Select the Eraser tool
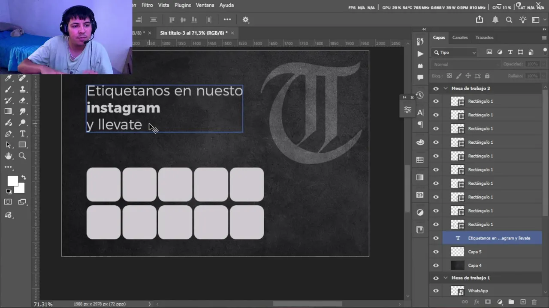This screenshot has width=549, height=308. click(22, 100)
